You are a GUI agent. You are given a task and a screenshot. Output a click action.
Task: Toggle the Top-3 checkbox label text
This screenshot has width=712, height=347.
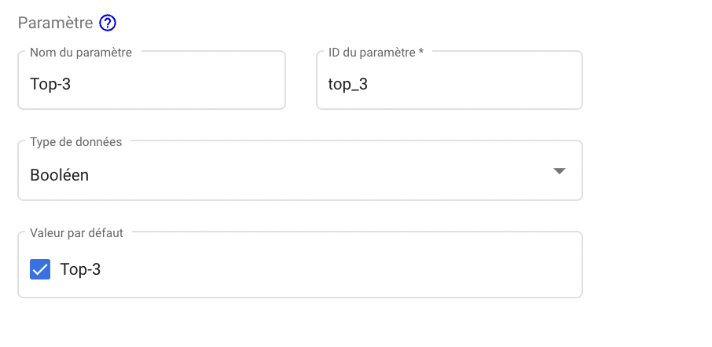80,269
